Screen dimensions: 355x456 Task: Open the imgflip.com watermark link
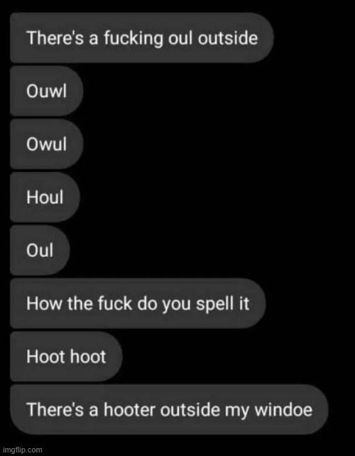pyautogui.click(x=21, y=450)
